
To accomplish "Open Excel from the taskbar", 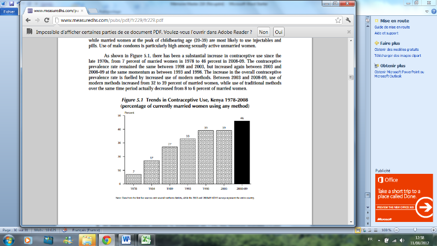I will click(146, 240).
